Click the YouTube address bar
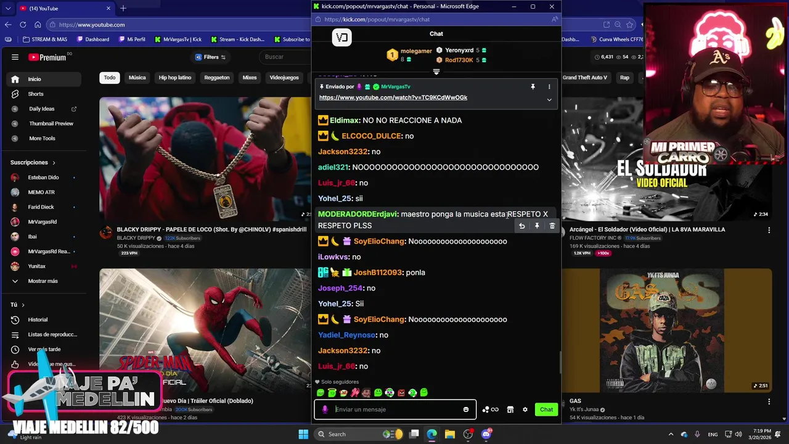 point(179,25)
